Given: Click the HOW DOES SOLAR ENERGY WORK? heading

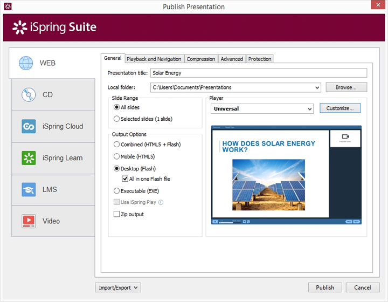Looking at the screenshot, I should [x=269, y=147].
